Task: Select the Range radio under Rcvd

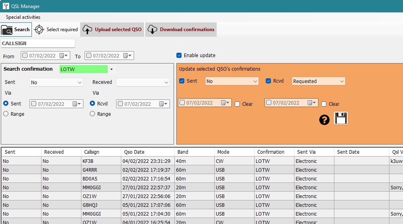Action: click(93, 114)
